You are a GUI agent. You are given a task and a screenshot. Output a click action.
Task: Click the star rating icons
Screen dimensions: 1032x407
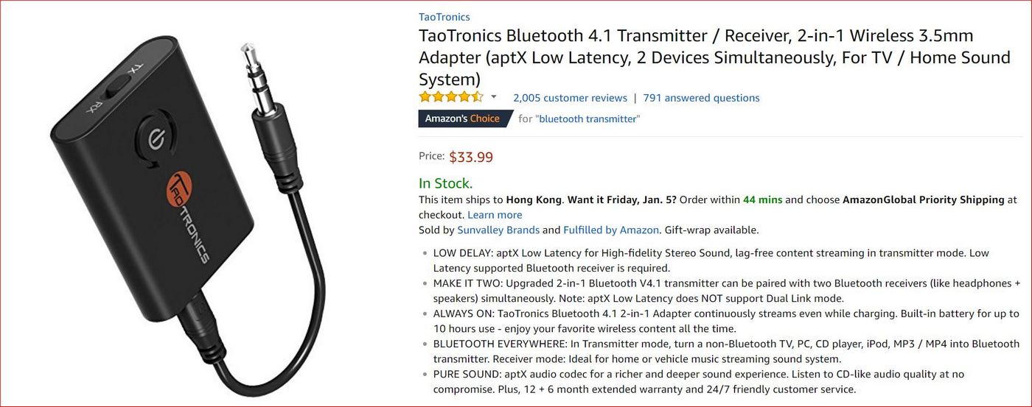tap(451, 97)
